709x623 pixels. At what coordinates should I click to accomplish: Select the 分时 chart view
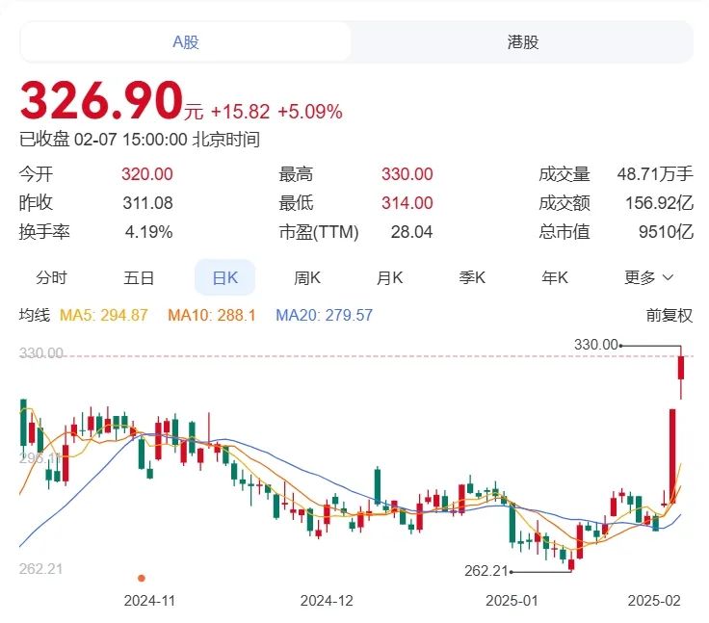pyautogui.click(x=52, y=277)
